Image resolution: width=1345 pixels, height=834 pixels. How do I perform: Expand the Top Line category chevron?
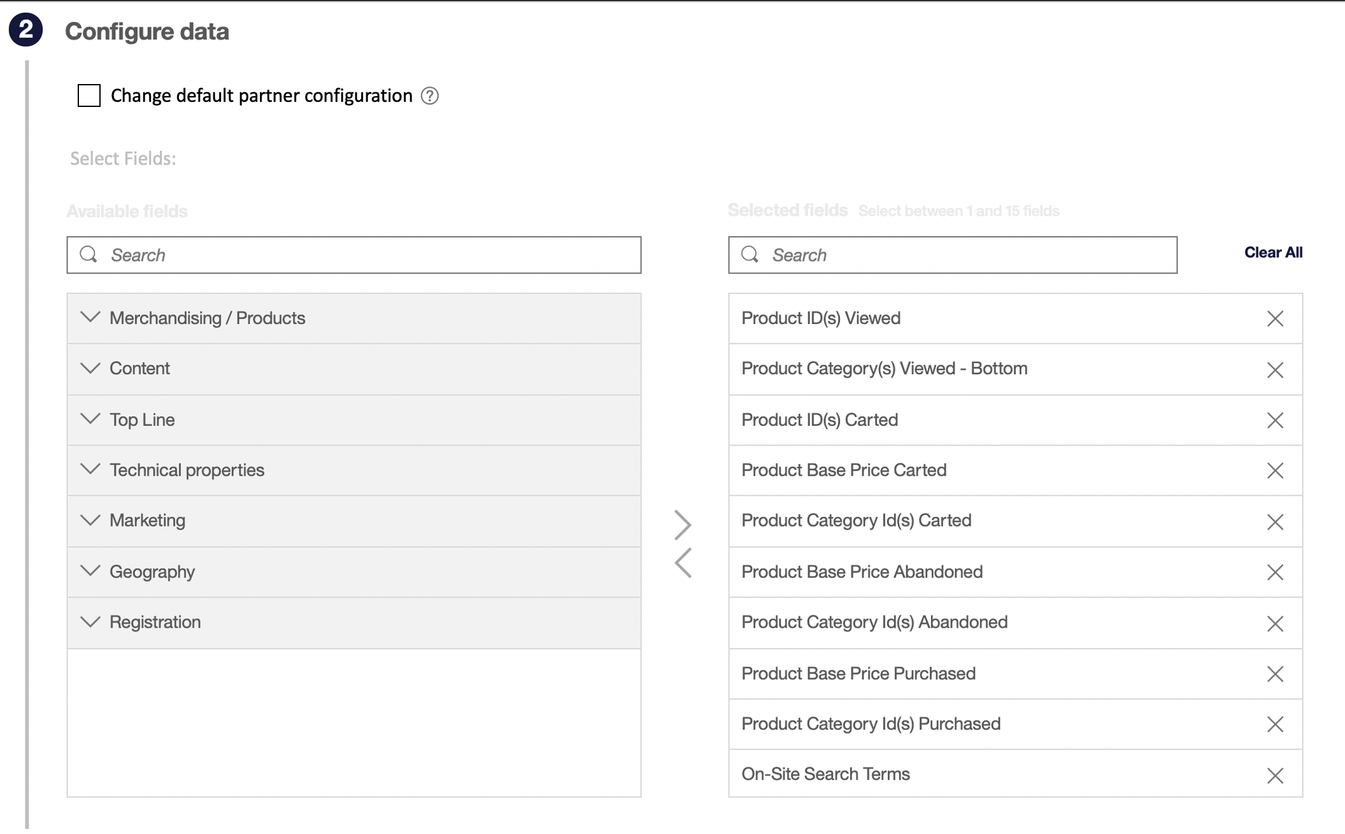click(90, 419)
